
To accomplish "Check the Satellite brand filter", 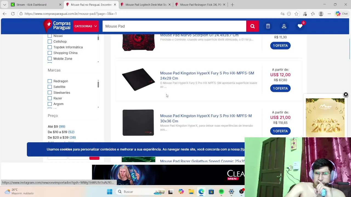I will pos(50,87).
